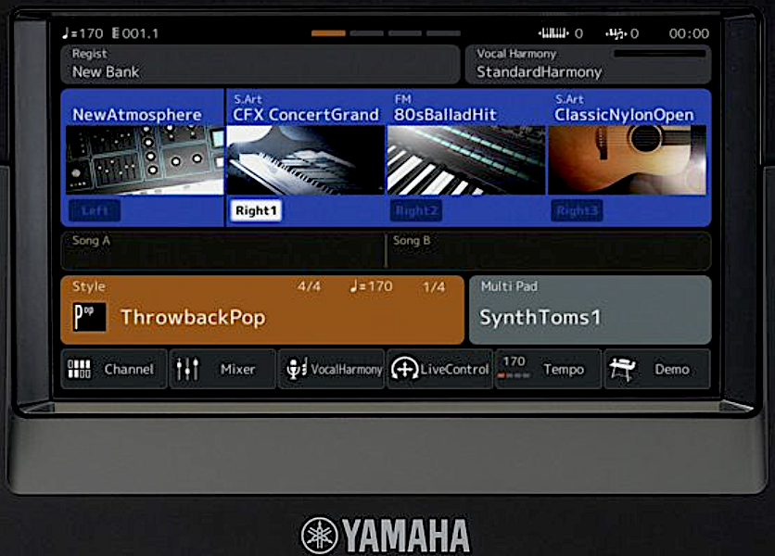Click the 80sBalladHit voice name
Image resolution: width=775 pixels, height=556 pixels.
click(445, 115)
